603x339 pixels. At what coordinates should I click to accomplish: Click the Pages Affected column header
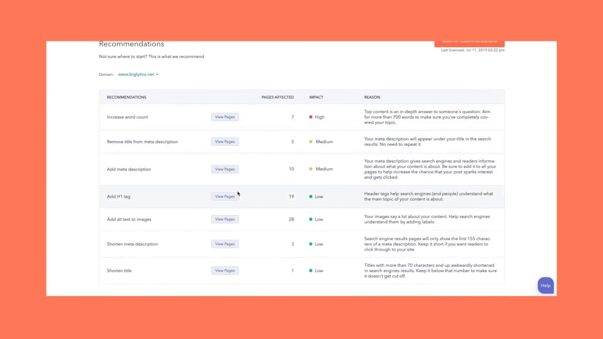278,97
